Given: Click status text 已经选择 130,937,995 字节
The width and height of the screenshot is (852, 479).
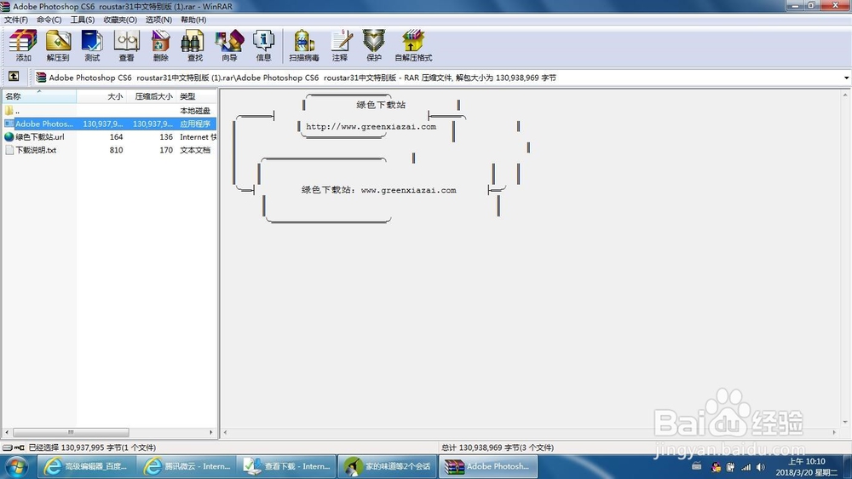Looking at the screenshot, I should pos(92,447).
